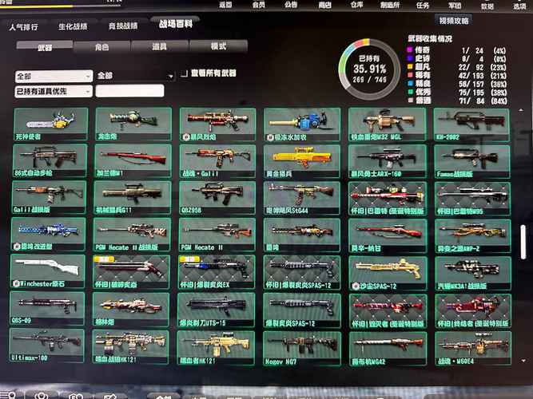Viewport: 533px width, 399px height.
Task: Switch to the 生化战场 tab
Action: pyautogui.click(x=73, y=26)
